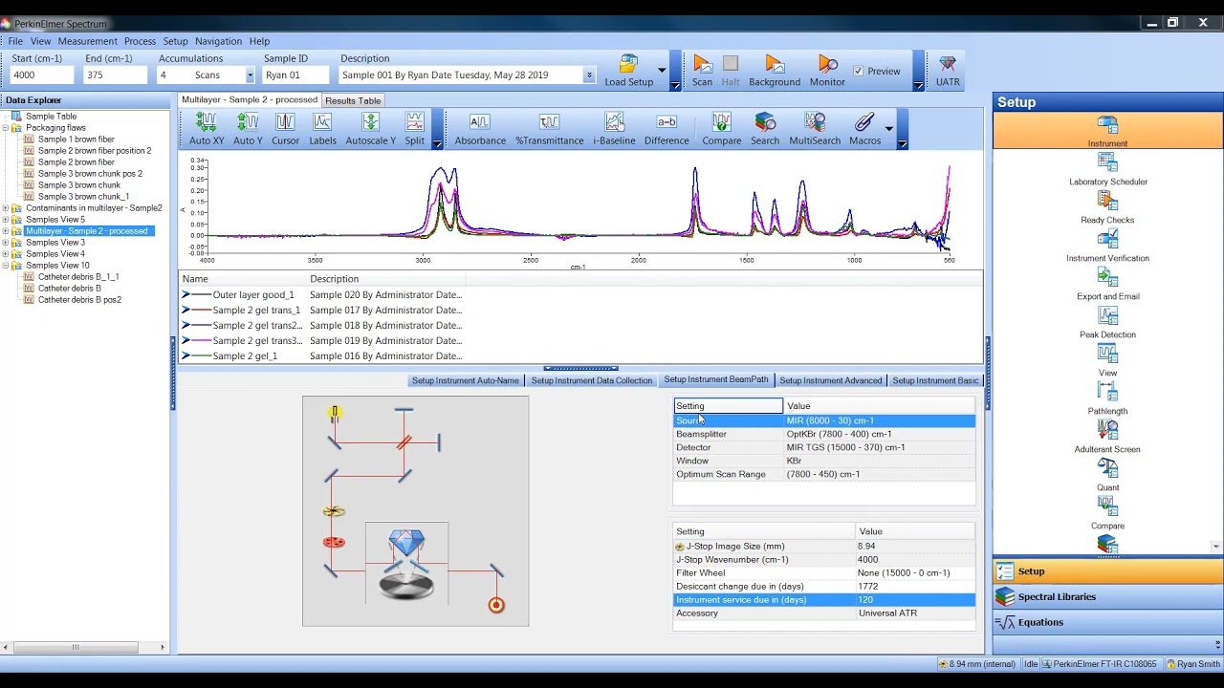Expand the Samples View 5 tree node
The image size is (1224, 688).
tap(6, 220)
